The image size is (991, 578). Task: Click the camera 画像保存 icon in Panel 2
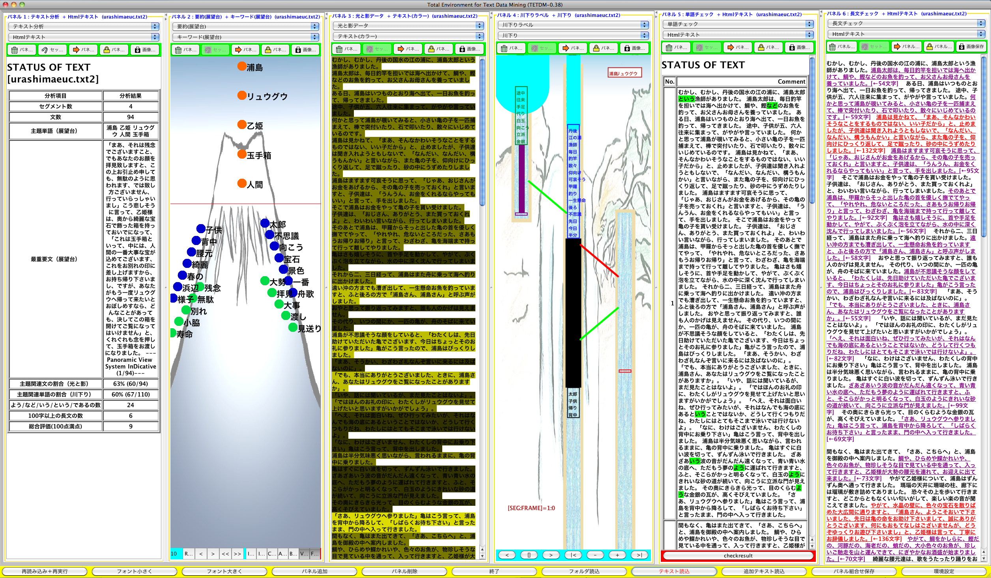306,50
